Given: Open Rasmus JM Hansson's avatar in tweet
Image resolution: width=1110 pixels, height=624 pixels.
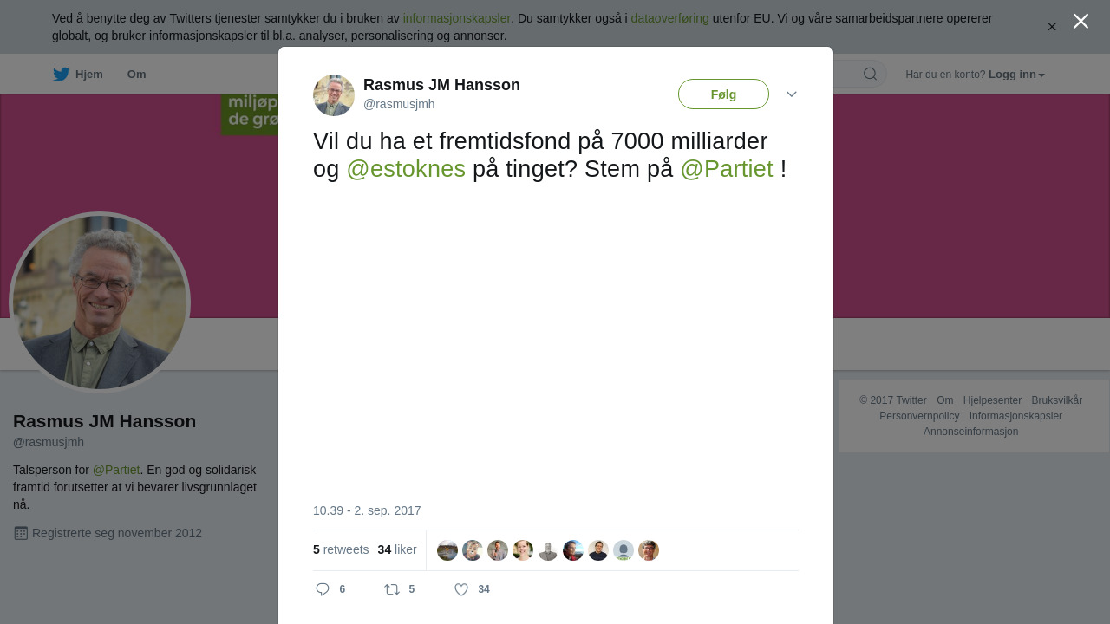Looking at the screenshot, I should point(334,95).
